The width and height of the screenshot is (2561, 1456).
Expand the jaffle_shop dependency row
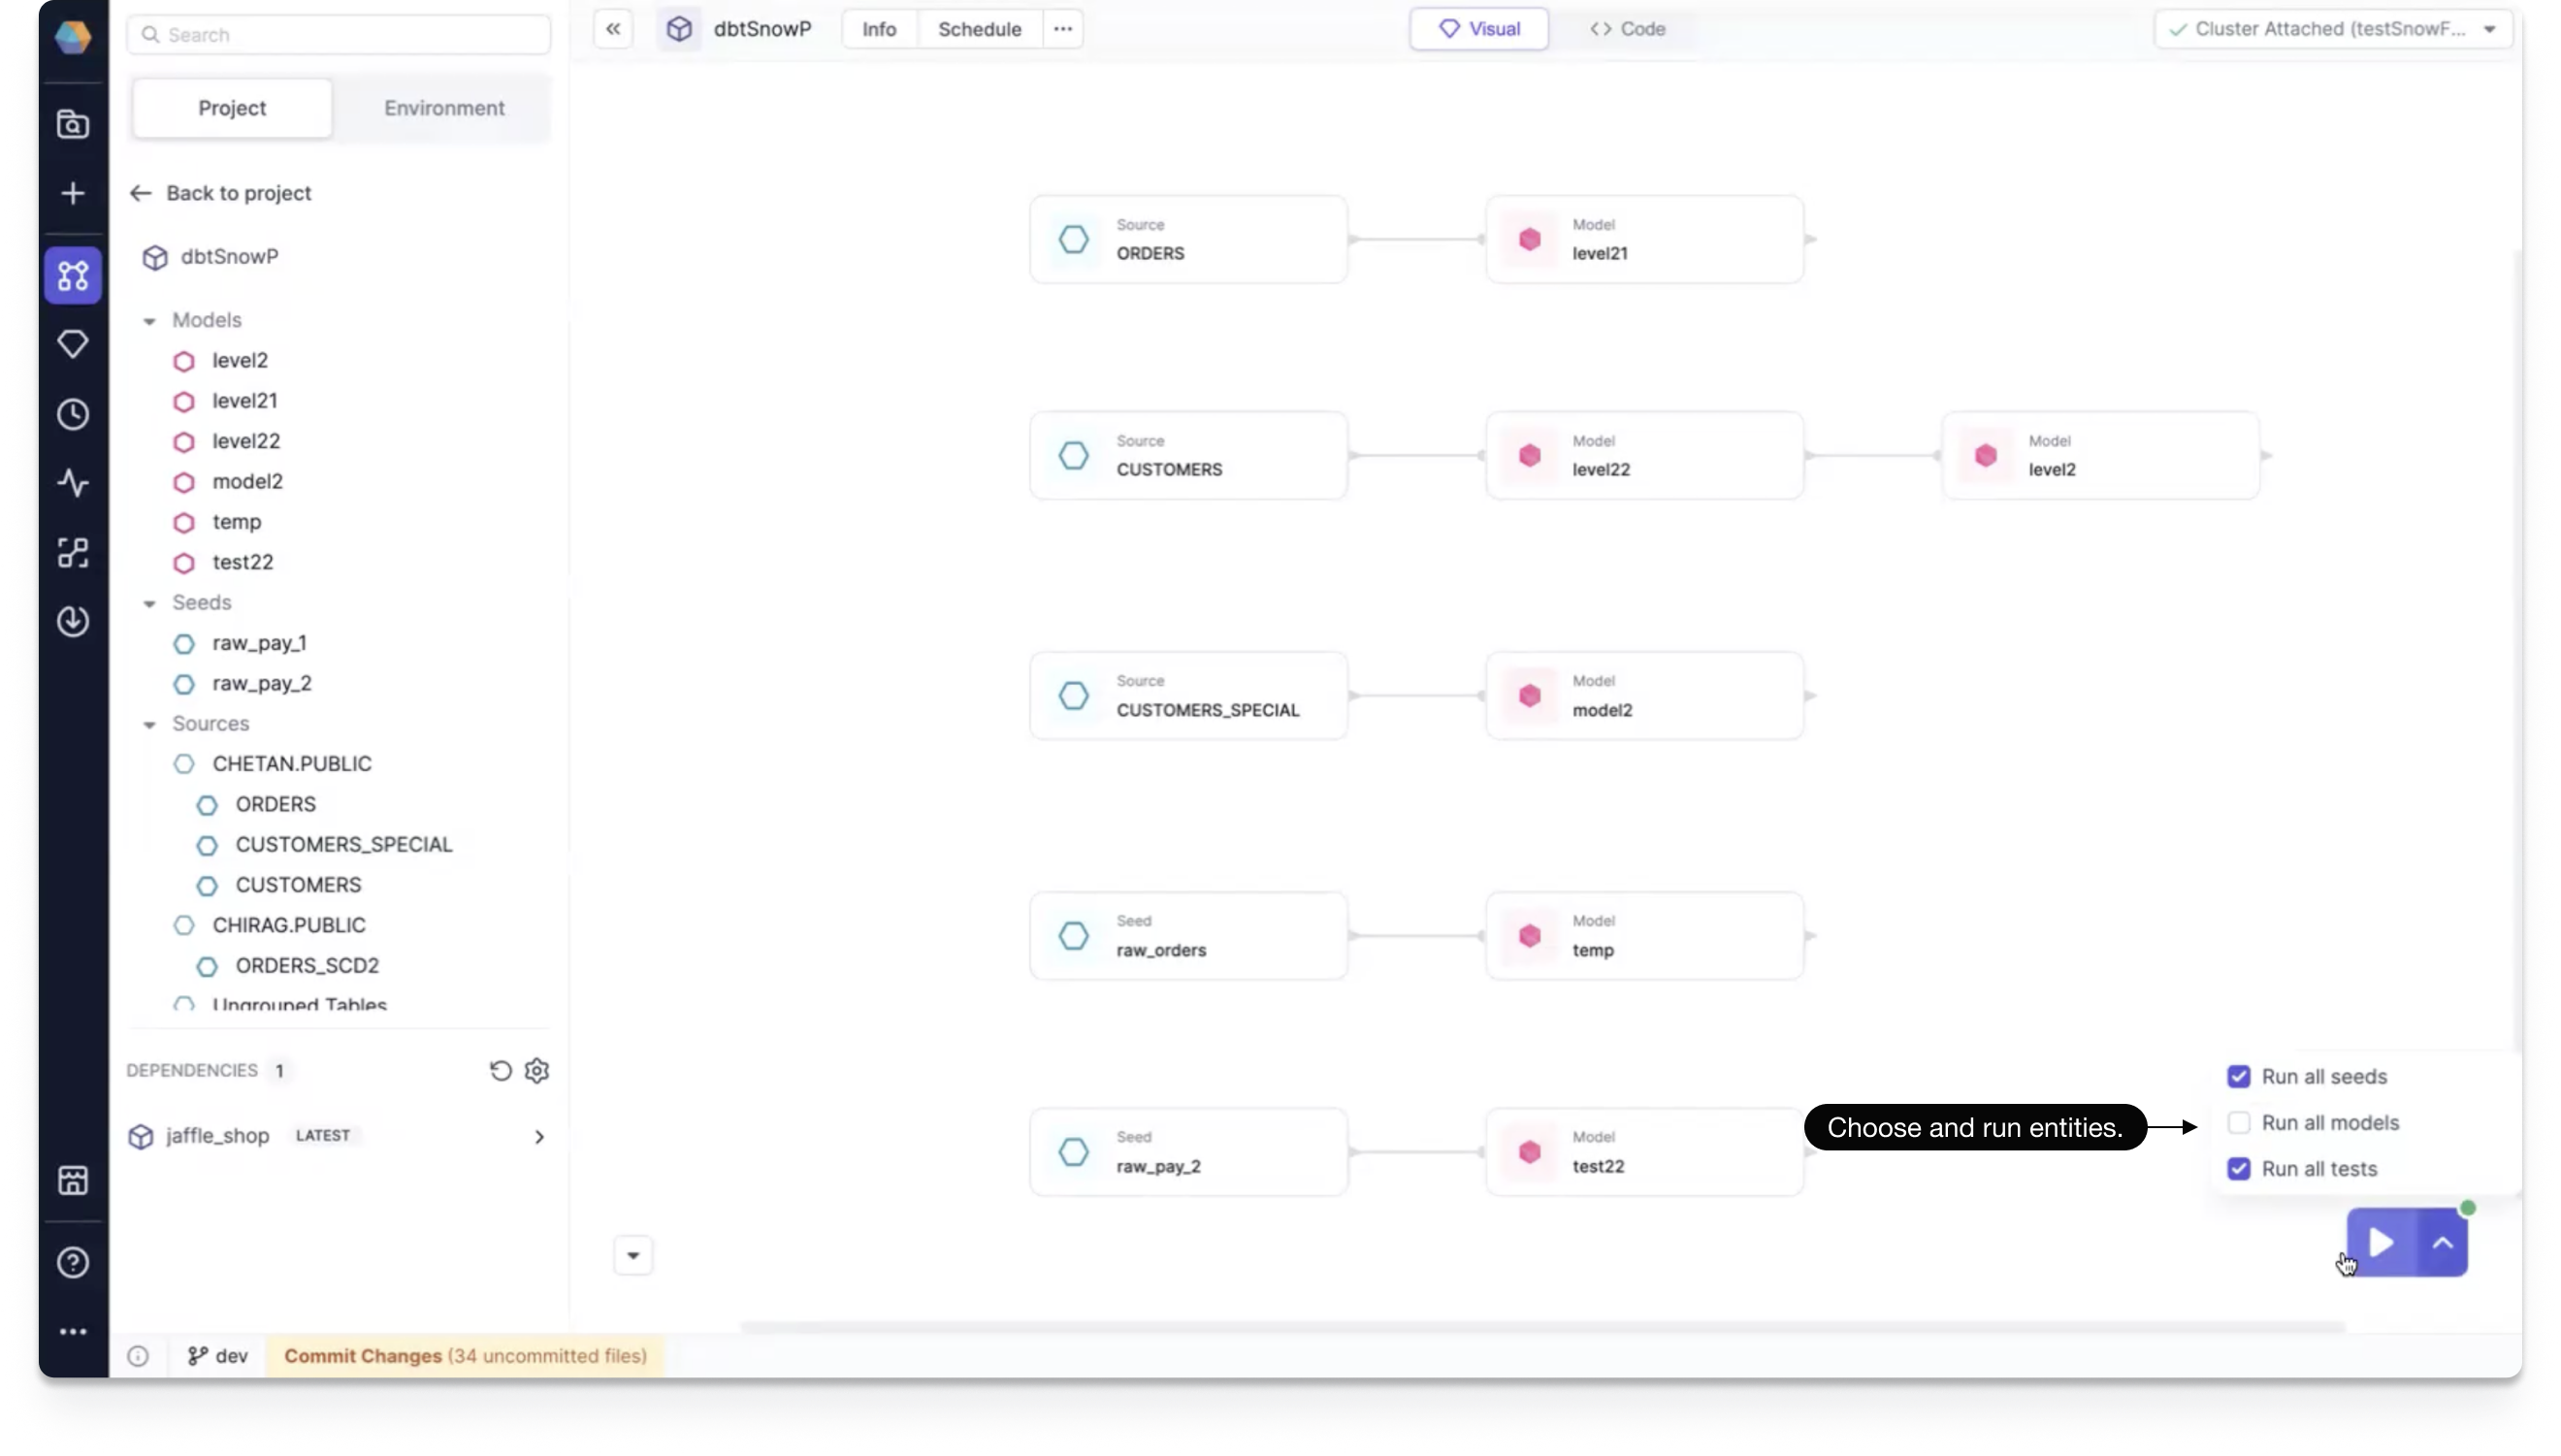coord(538,1134)
